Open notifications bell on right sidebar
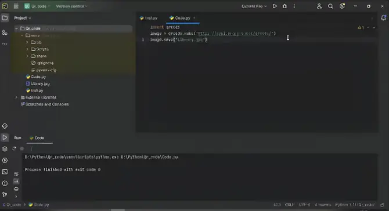 coord(384,18)
